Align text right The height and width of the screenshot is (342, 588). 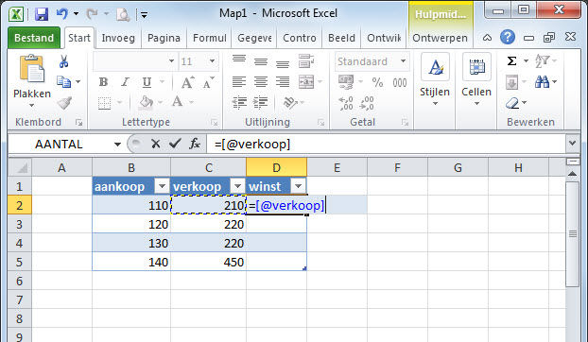click(x=283, y=81)
